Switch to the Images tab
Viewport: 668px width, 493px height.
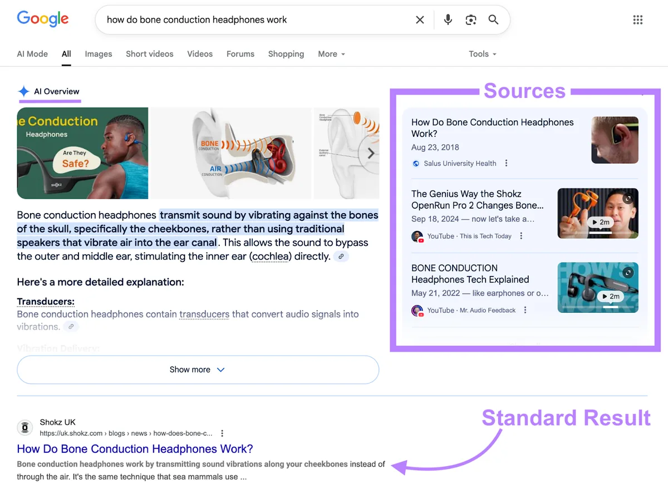[x=99, y=54]
